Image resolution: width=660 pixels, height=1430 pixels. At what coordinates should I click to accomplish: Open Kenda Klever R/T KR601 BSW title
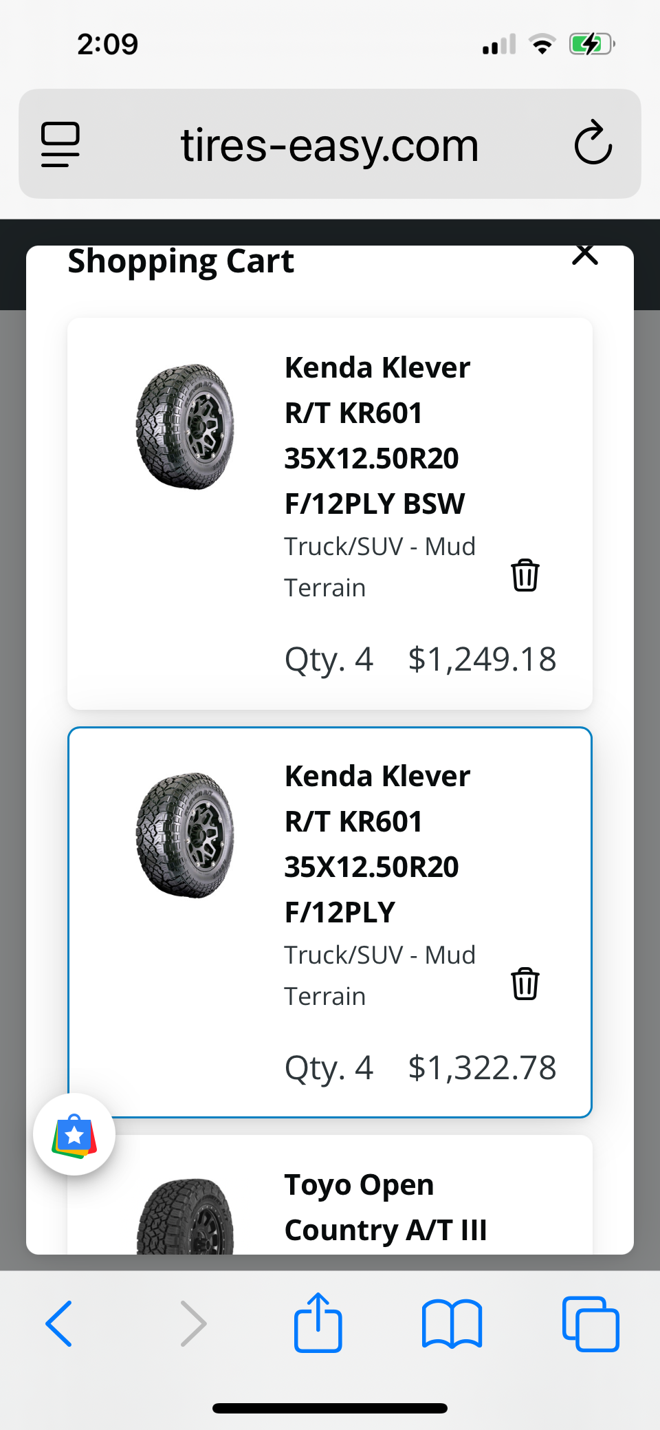(377, 435)
